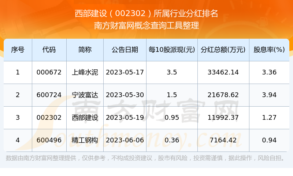This screenshot has height=176, width=293.
Task: Click rank number 2 in 序号 column
Action: [x=18, y=95]
